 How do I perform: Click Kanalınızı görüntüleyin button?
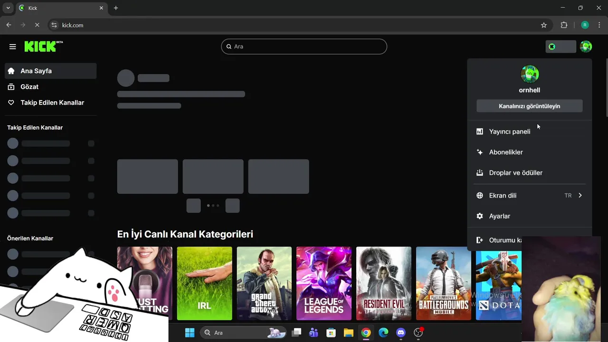pos(530,106)
